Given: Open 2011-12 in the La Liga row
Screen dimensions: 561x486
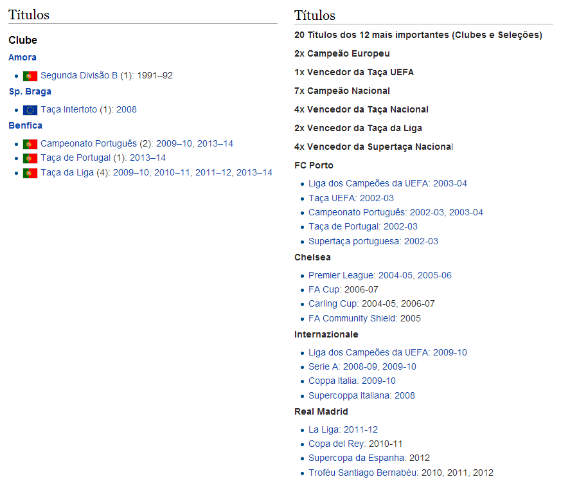Looking at the screenshot, I should coord(361,430).
